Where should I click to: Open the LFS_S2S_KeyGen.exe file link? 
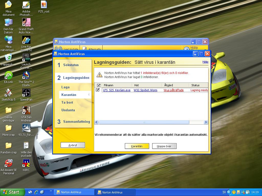[117, 90]
